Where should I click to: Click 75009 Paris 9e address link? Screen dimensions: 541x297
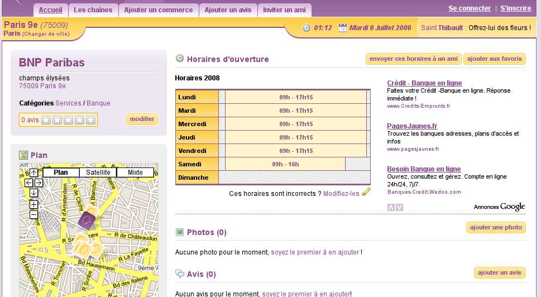[x=42, y=86]
